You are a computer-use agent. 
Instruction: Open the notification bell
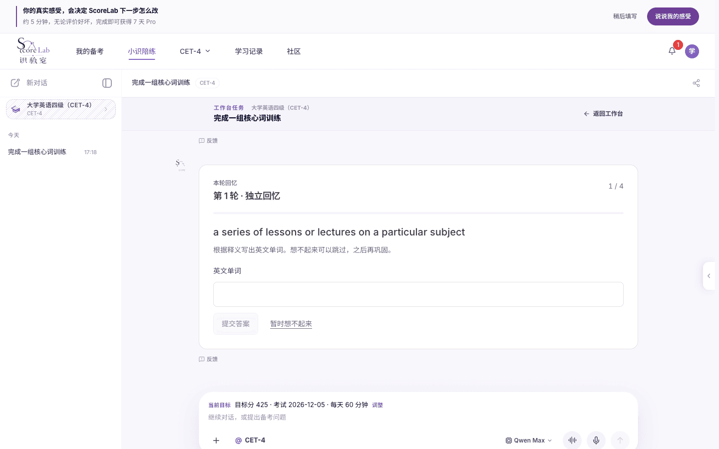click(x=672, y=51)
